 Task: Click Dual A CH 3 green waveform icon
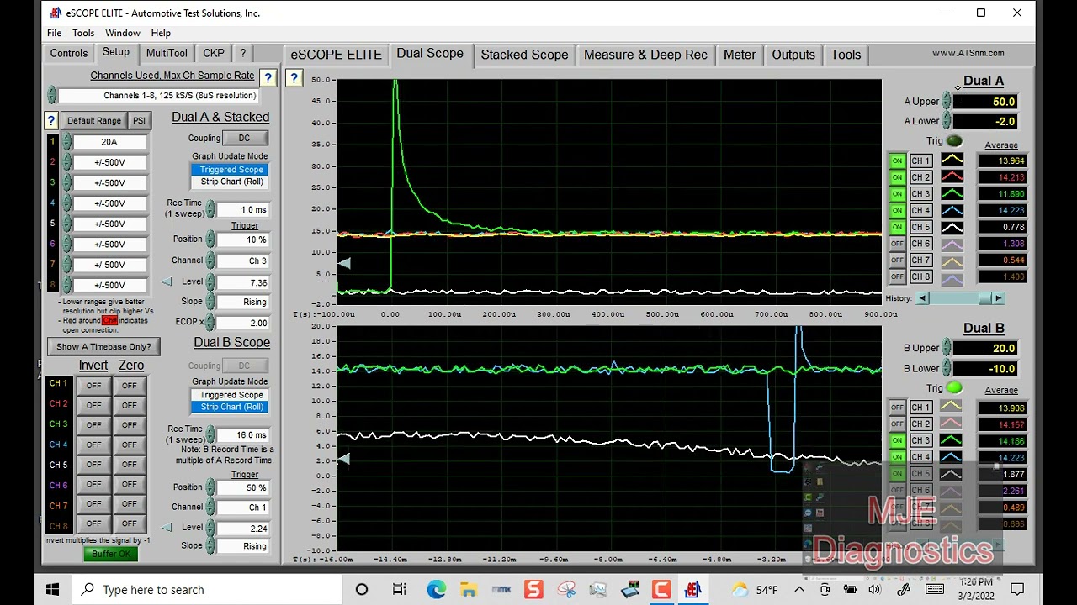coord(952,193)
